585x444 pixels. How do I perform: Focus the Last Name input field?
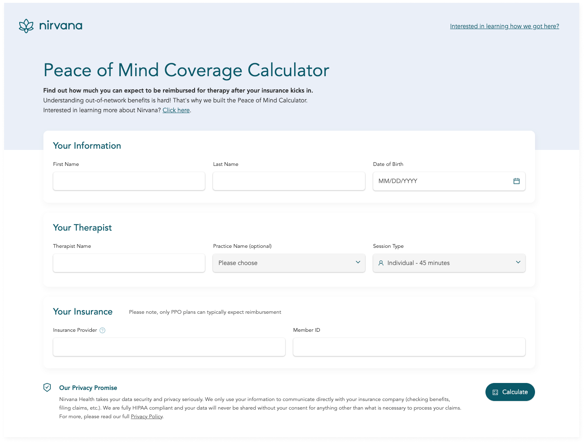pos(289,181)
